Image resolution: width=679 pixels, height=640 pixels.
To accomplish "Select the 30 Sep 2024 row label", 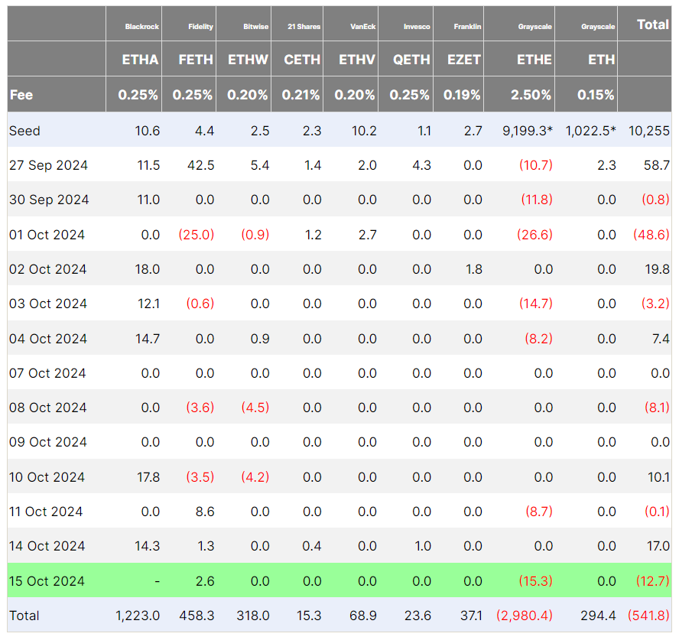I will point(49,200).
